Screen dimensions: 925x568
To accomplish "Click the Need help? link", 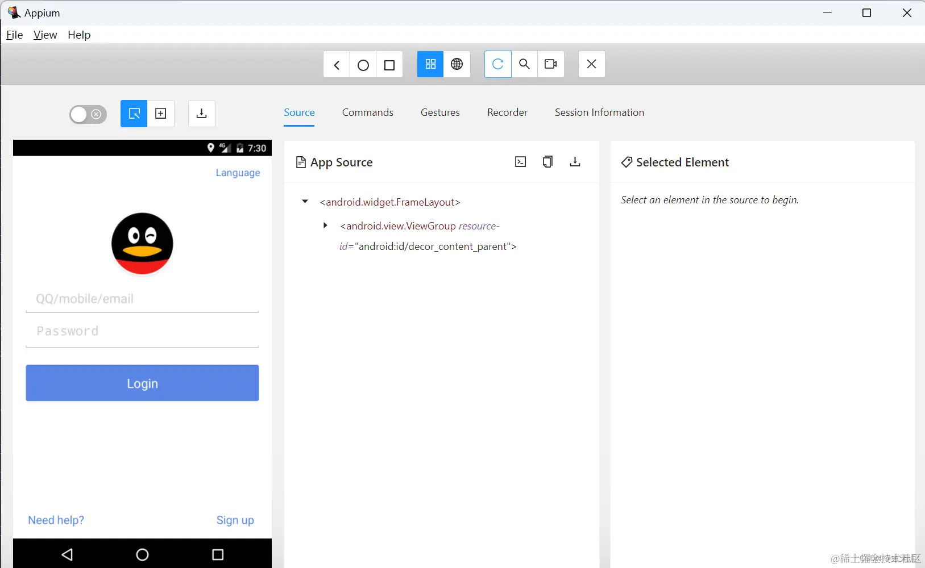I will [56, 520].
